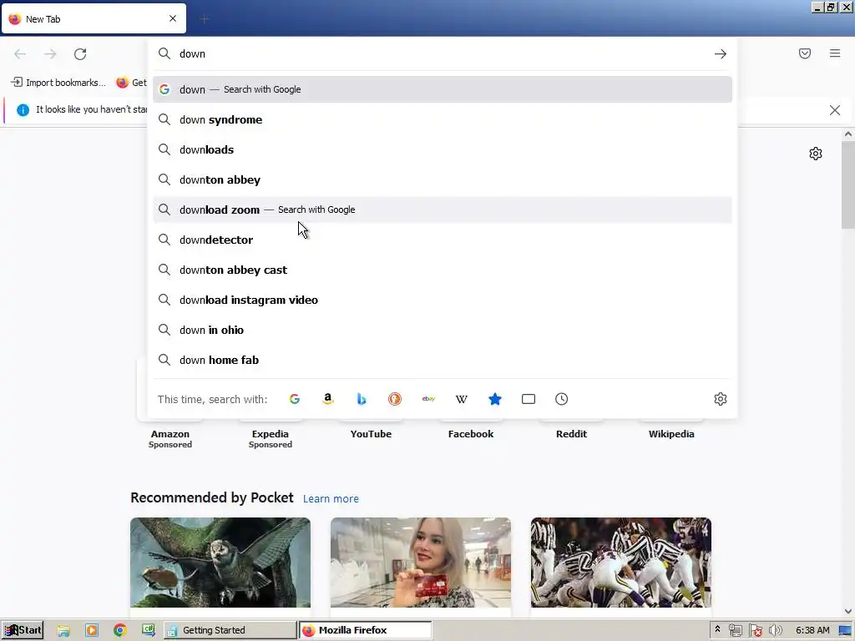Reload the page with the refresh icon

(80, 54)
